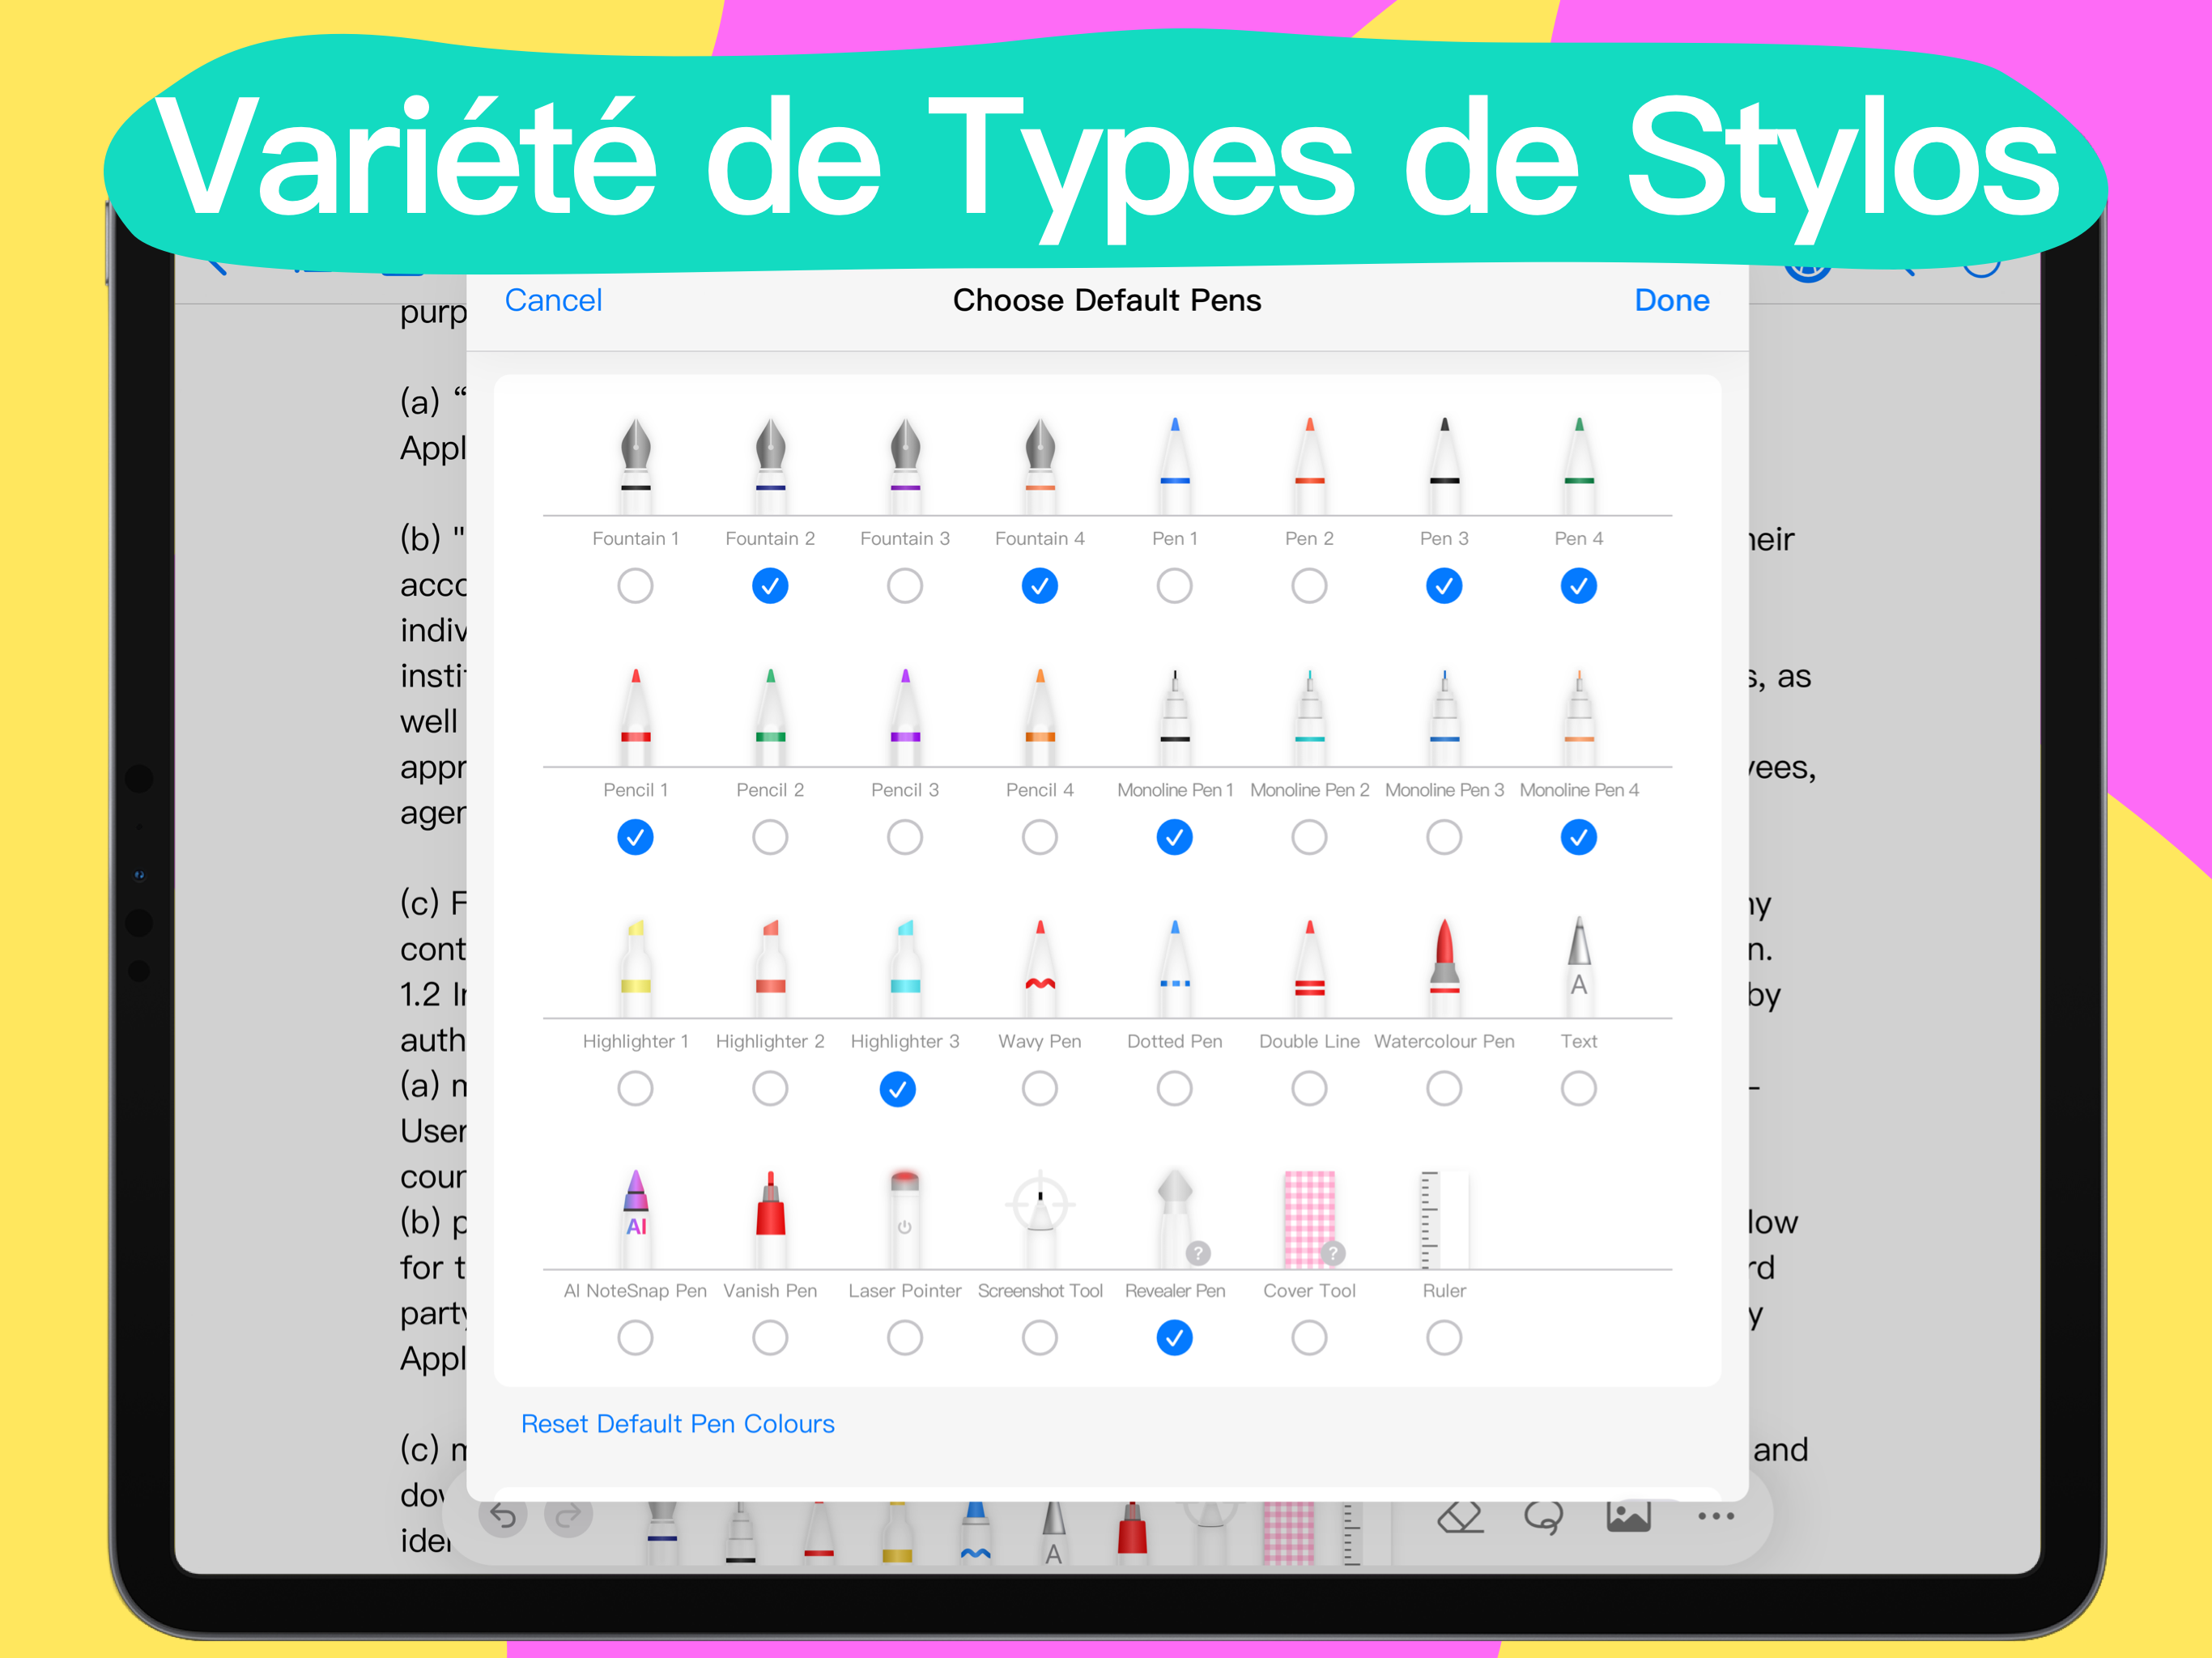Uncheck the Fountain 2 checkbox
Screen dimensions: 2212x1658
point(770,586)
